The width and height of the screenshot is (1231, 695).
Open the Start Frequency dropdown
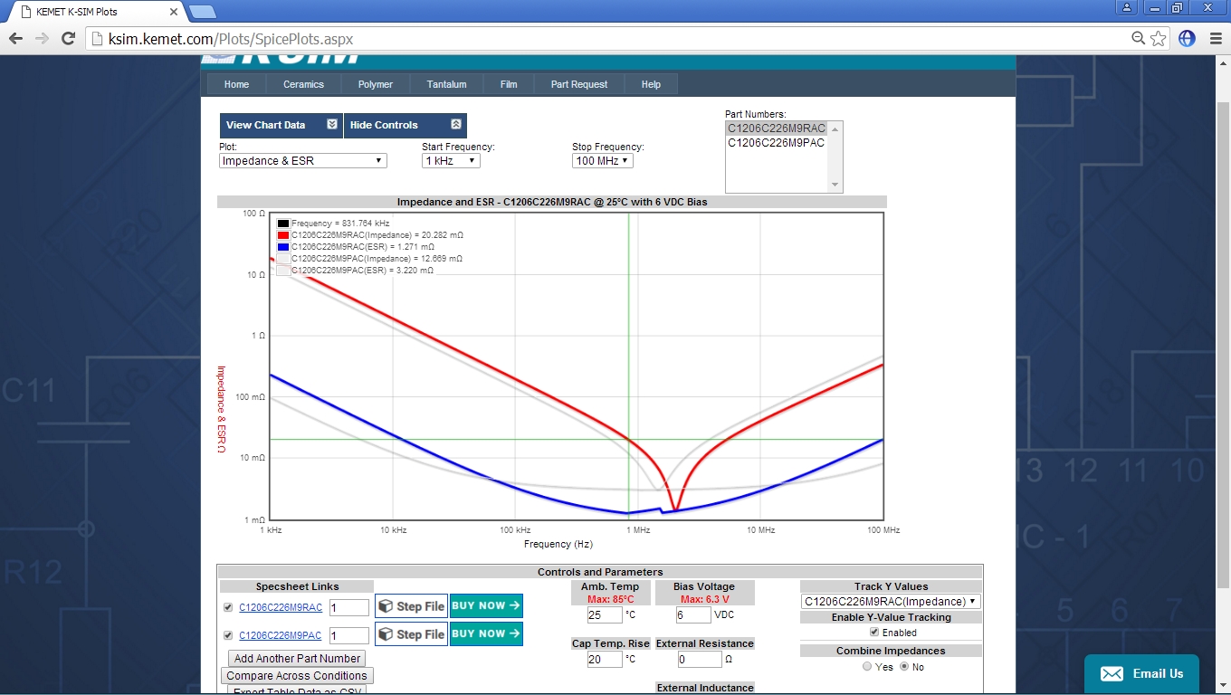pos(451,160)
